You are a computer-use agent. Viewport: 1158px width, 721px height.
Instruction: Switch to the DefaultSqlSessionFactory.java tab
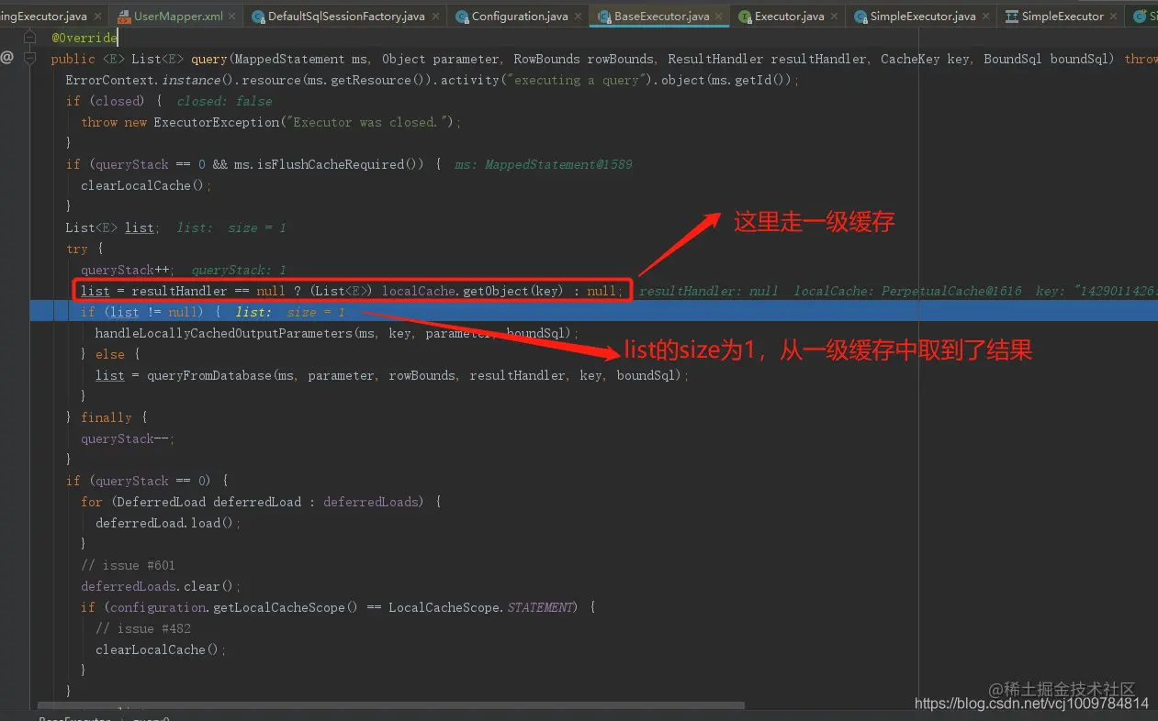pyautogui.click(x=346, y=17)
